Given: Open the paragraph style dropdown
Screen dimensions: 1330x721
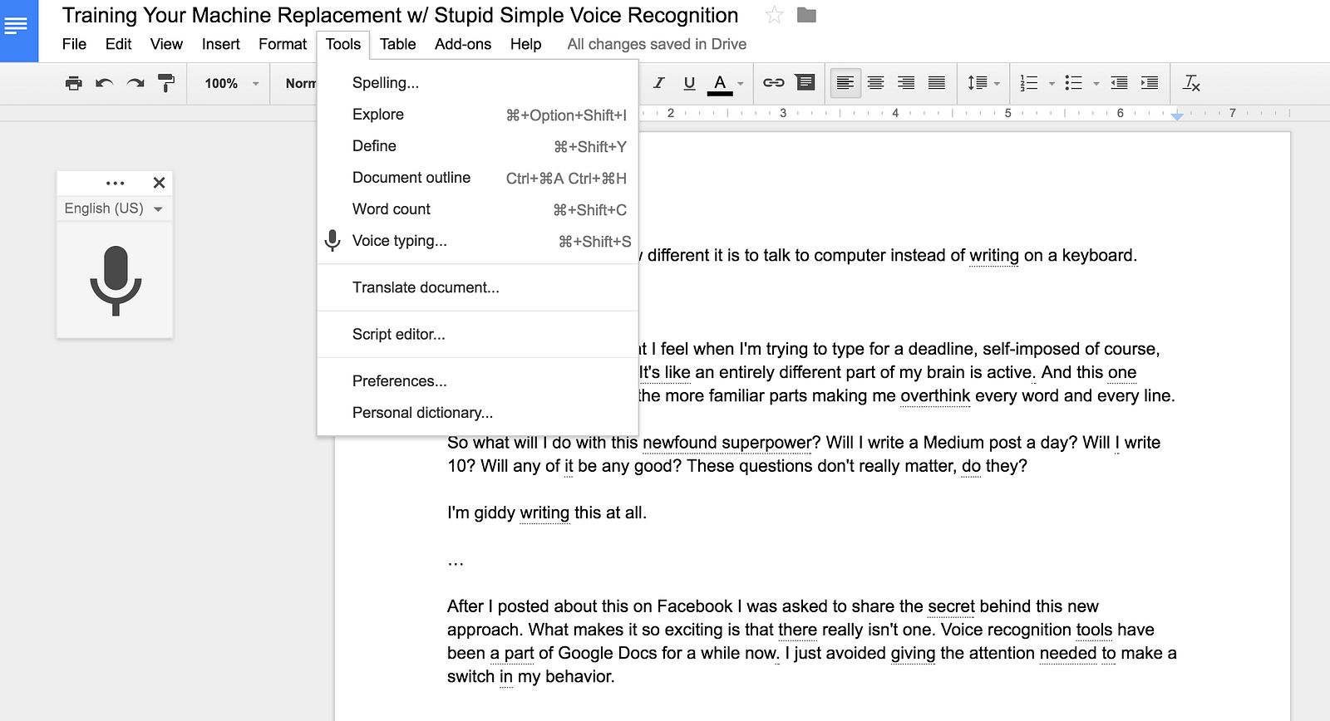Looking at the screenshot, I should click(300, 83).
